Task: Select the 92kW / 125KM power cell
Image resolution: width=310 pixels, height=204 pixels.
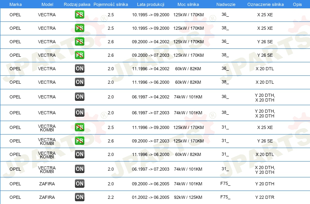Action: click(188, 197)
